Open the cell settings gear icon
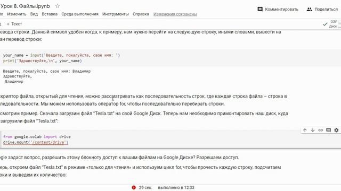 click(336, 130)
